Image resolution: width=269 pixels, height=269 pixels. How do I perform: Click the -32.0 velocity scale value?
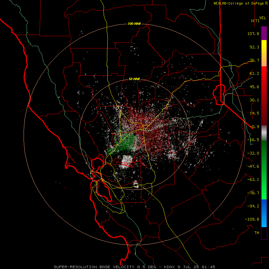click(253, 153)
